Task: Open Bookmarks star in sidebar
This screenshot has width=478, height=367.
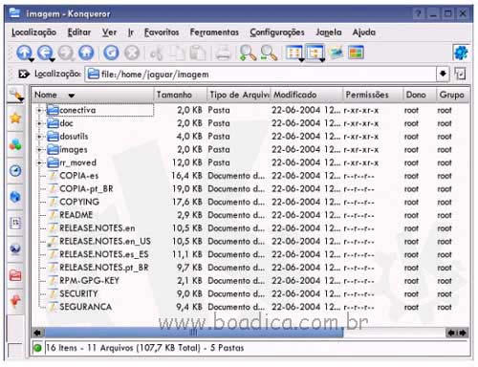Action: (15, 119)
